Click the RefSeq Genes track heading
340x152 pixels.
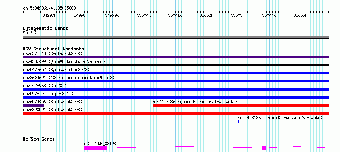[x=39, y=139]
